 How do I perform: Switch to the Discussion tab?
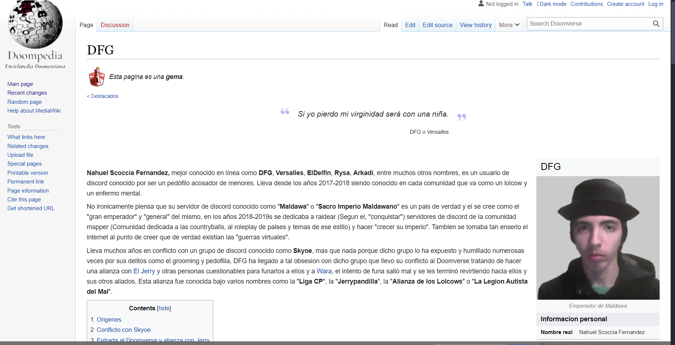[x=115, y=25]
